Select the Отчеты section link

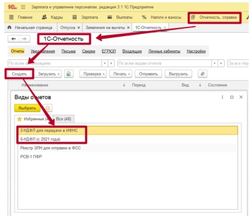pos(18,51)
